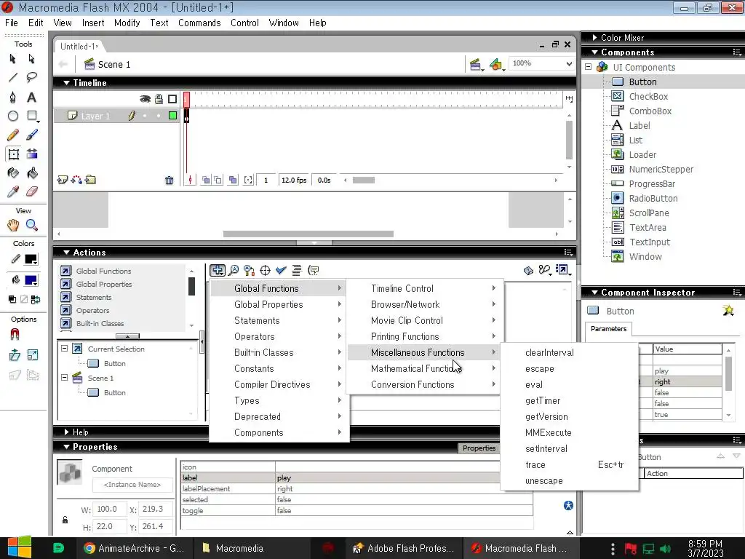This screenshot has width=745, height=559.
Task: Select the Eyedropper tool
Action: click(x=13, y=191)
